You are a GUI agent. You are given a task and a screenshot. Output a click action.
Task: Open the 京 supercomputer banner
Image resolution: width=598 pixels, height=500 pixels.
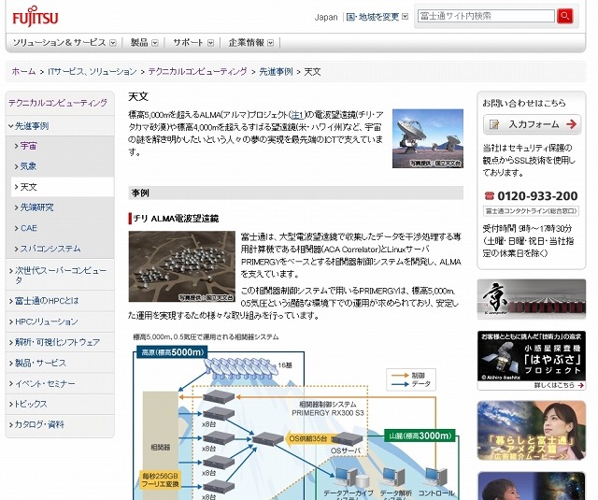532,299
